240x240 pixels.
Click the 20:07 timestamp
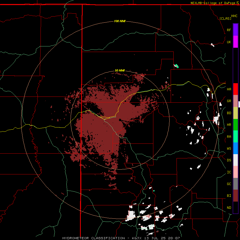click(x=174, y=238)
